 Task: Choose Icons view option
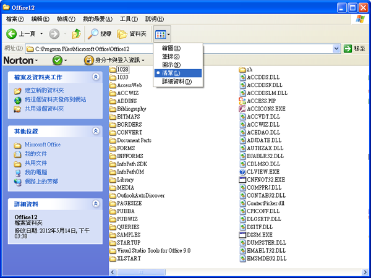tap(178, 65)
